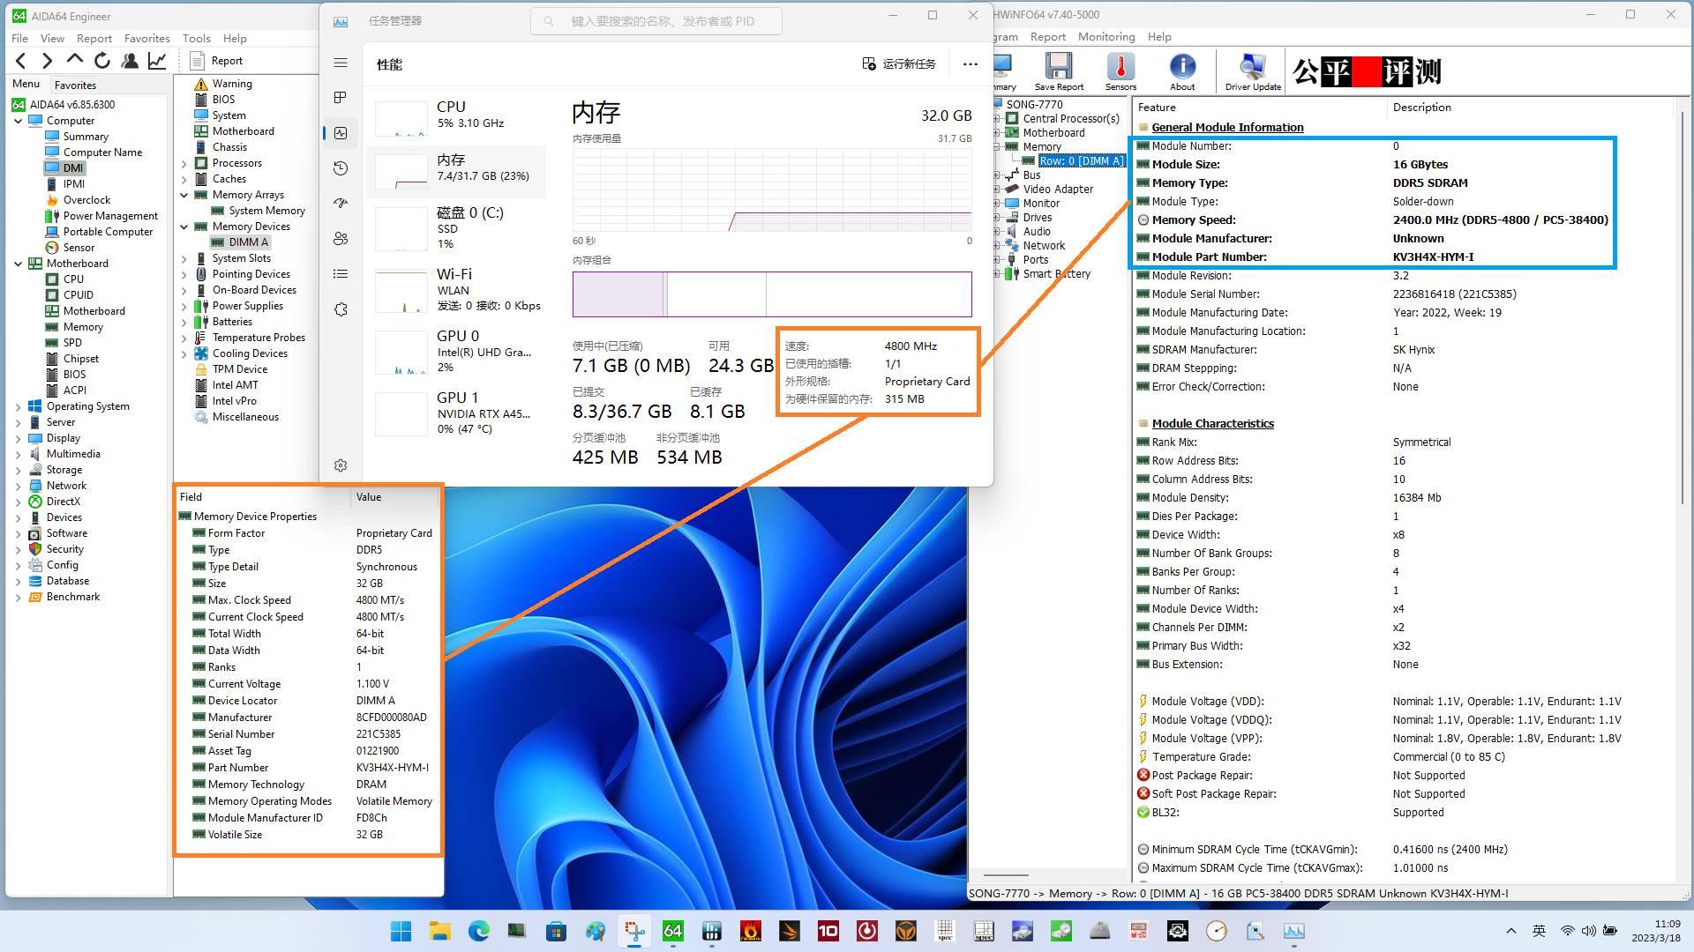Image resolution: width=1694 pixels, height=952 pixels.
Task: Click 运行新任务 button in Task Manager
Action: pos(898,63)
